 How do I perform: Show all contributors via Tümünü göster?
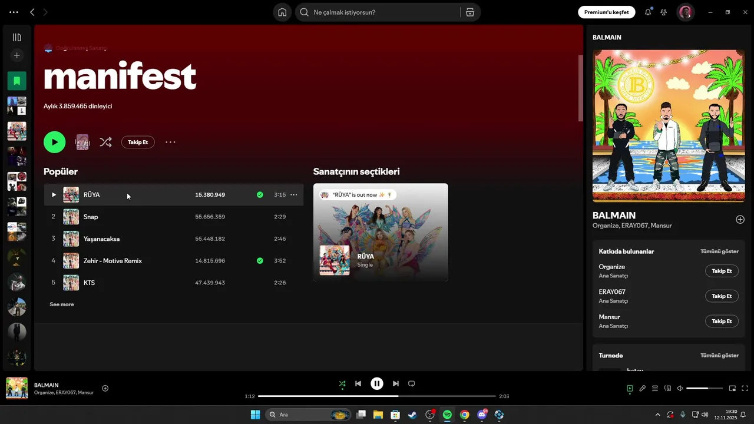(x=719, y=251)
